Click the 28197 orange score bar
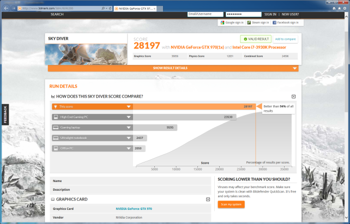 click(x=194, y=107)
